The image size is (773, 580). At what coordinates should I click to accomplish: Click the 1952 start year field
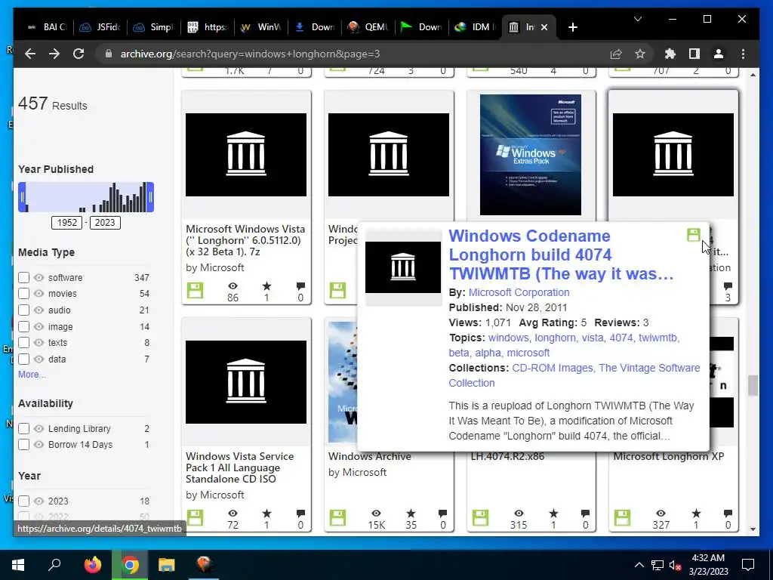[x=67, y=223]
